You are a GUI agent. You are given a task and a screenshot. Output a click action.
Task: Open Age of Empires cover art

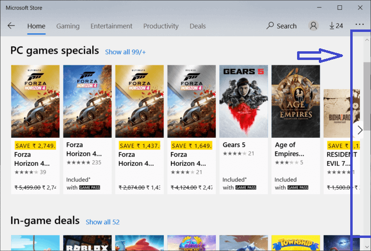pyautogui.click(x=296, y=102)
